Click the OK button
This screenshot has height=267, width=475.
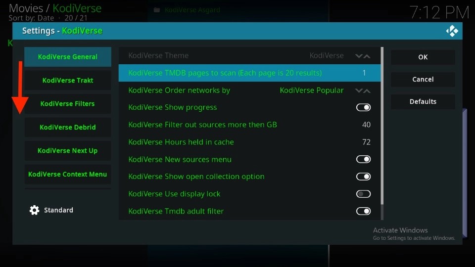pos(423,57)
